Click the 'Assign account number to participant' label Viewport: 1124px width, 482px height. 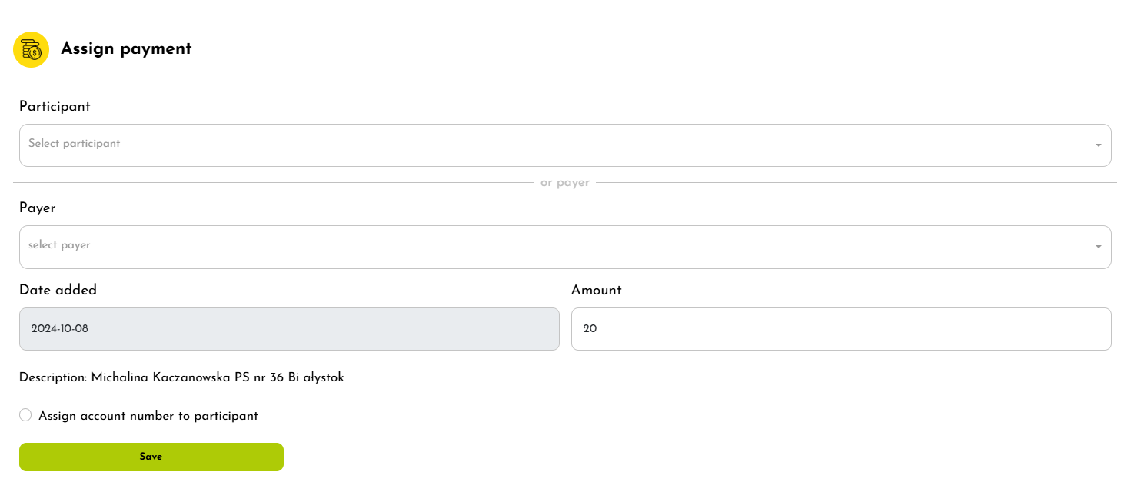point(148,416)
